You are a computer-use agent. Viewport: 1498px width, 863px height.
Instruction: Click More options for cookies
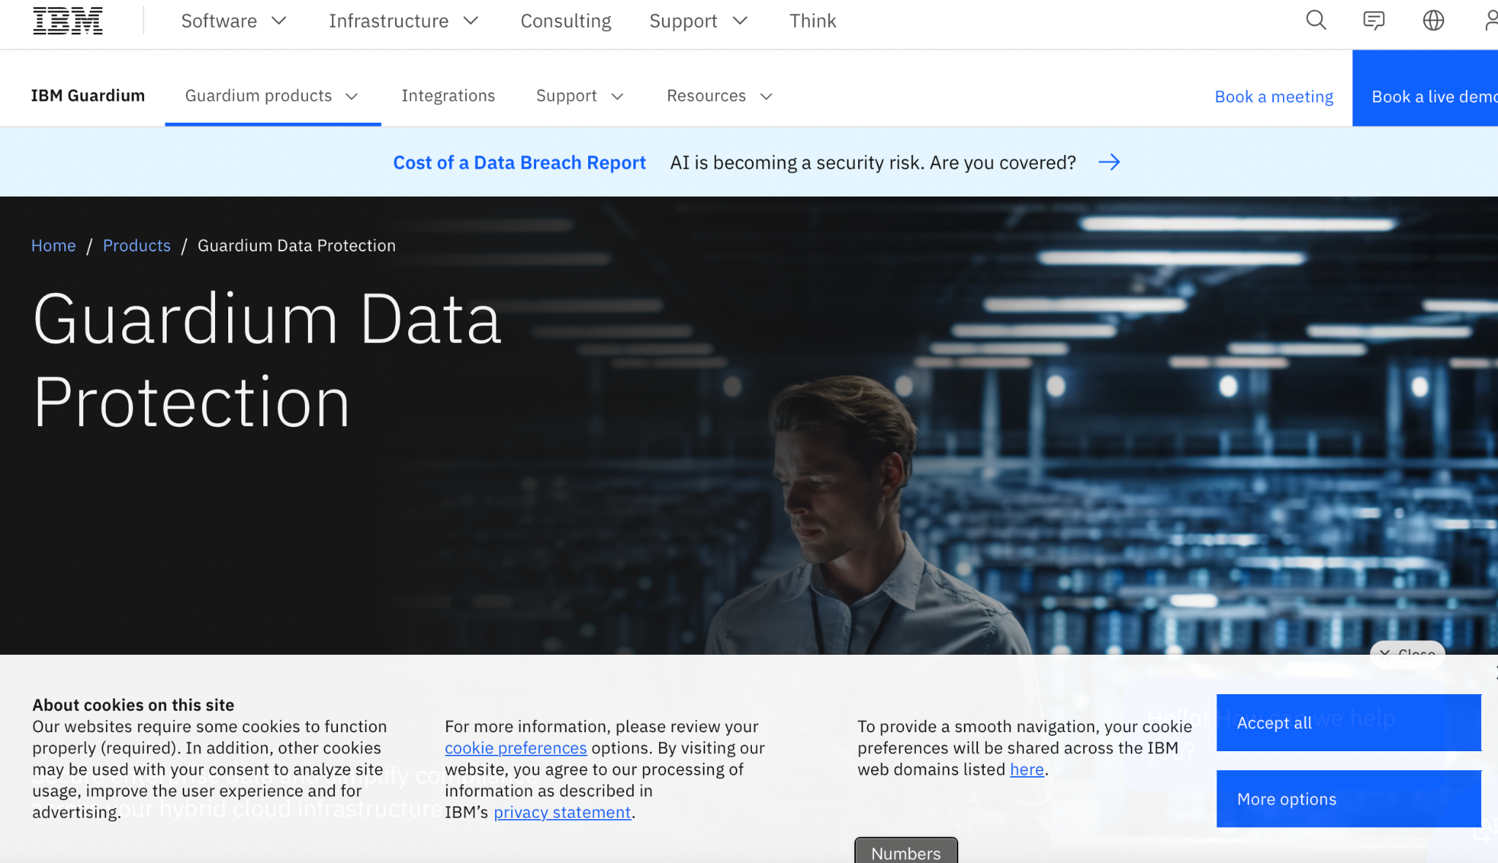click(x=1348, y=799)
